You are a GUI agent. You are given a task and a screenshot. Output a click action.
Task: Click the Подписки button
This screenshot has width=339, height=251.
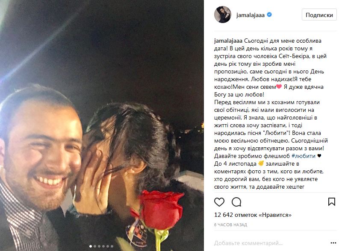[x=319, y=15]
